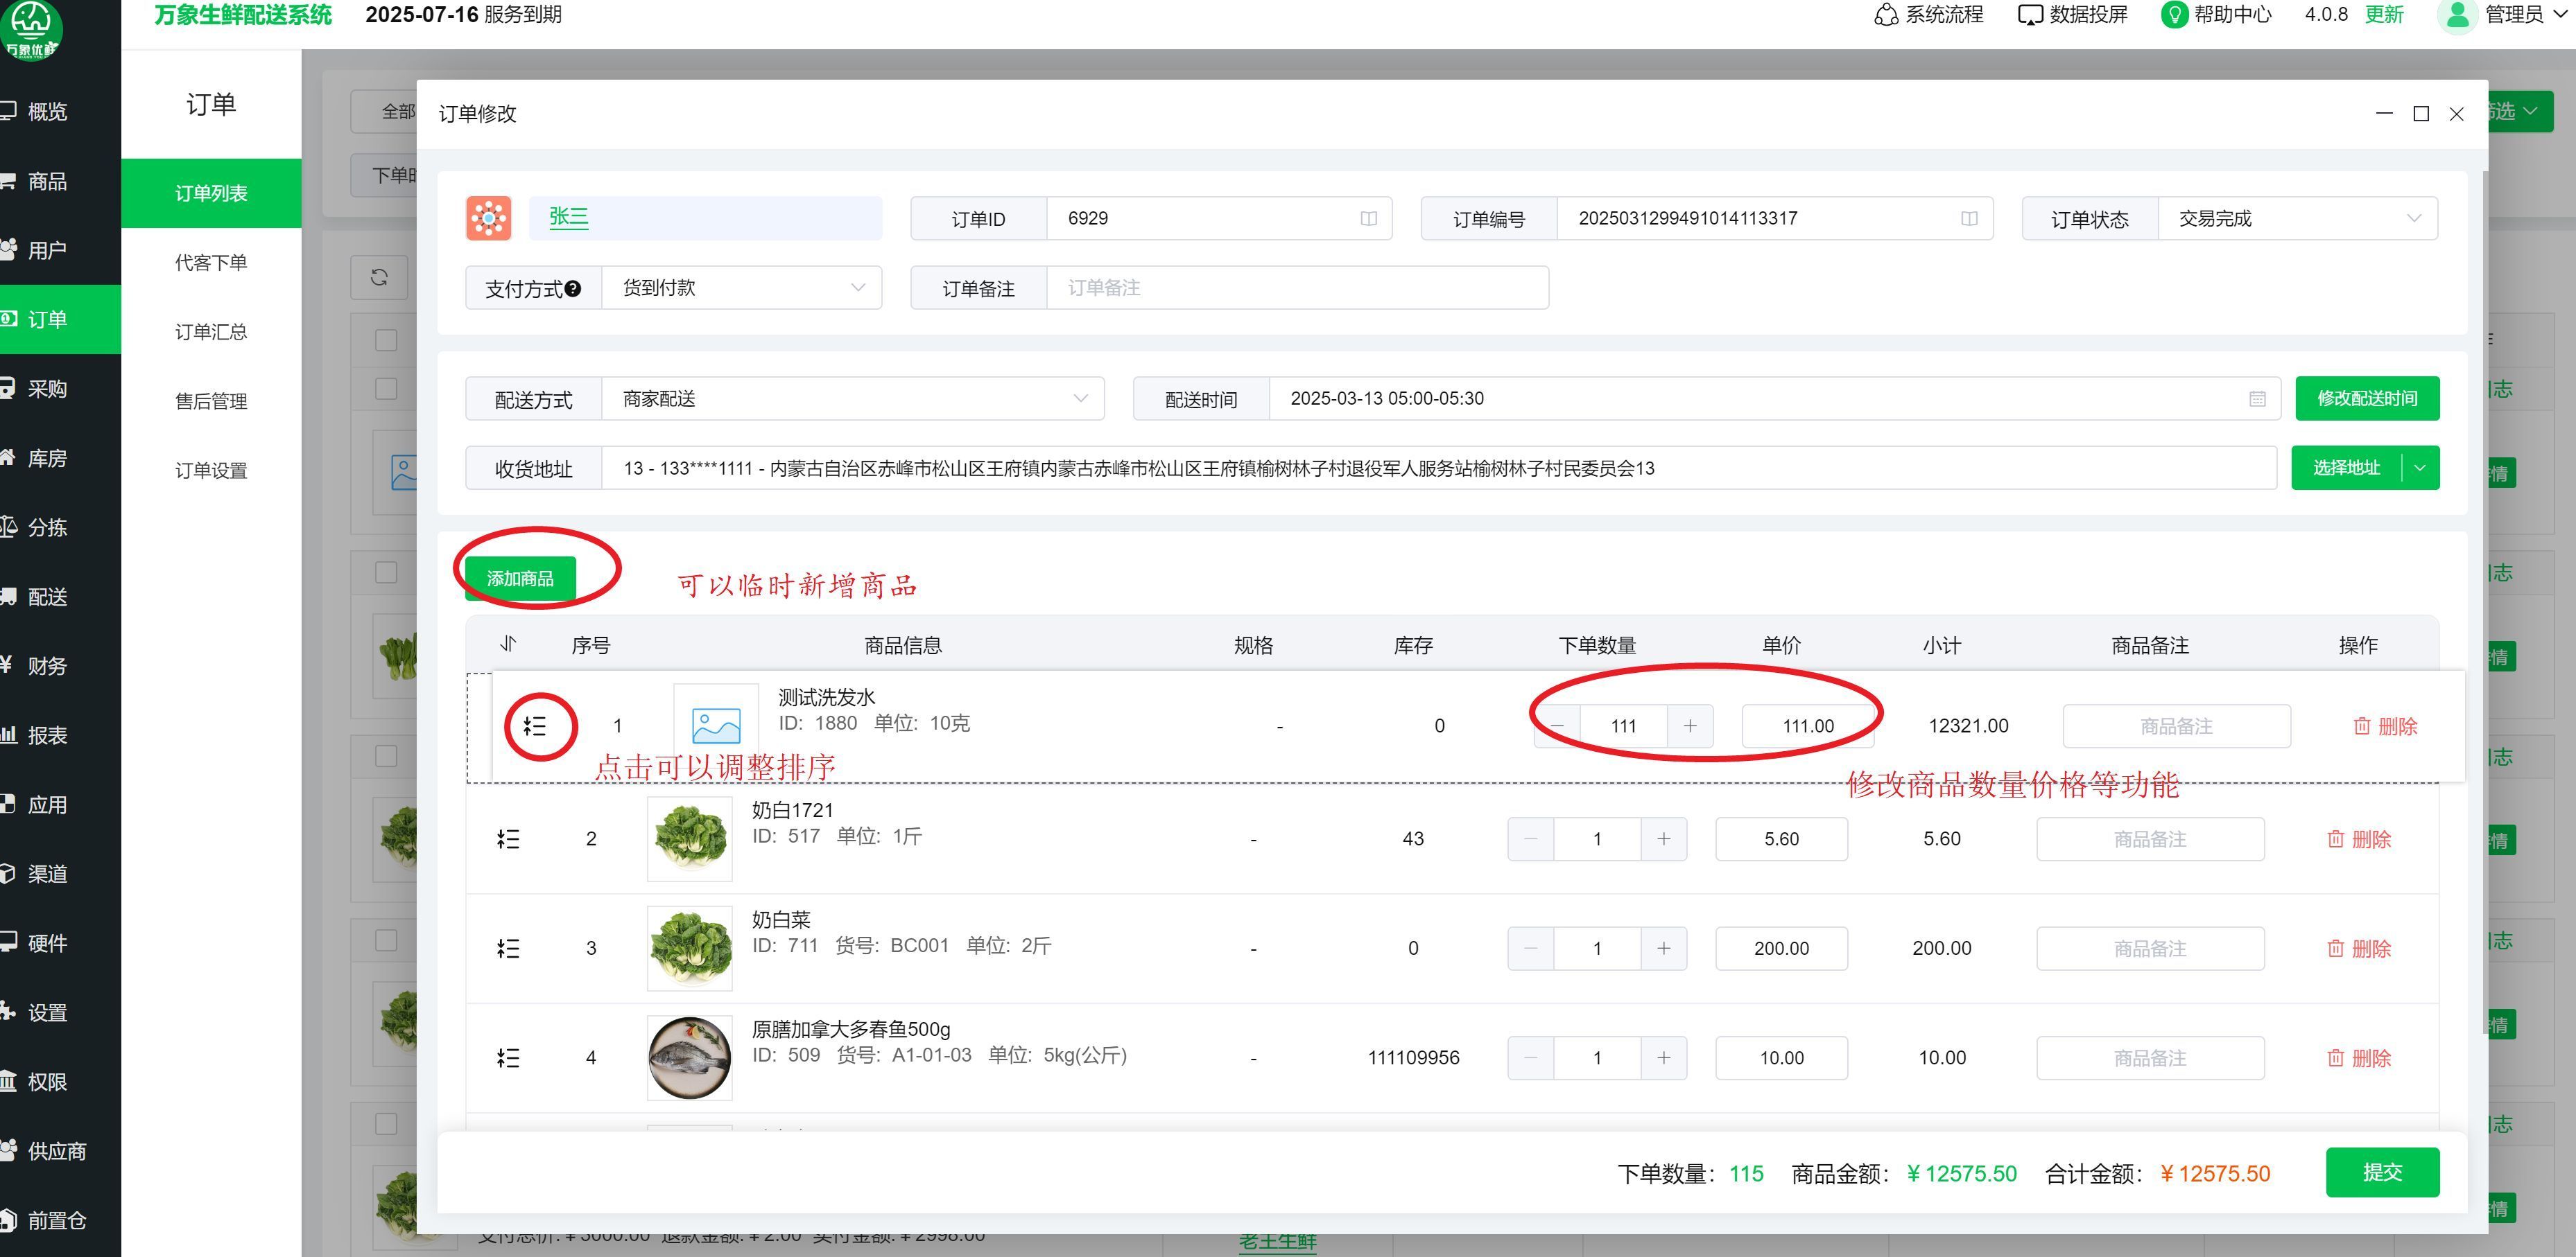Click the column sort arrows icon in table header
The width and height of the screenshot is (2576, 1257).
(x=508, y=644)
